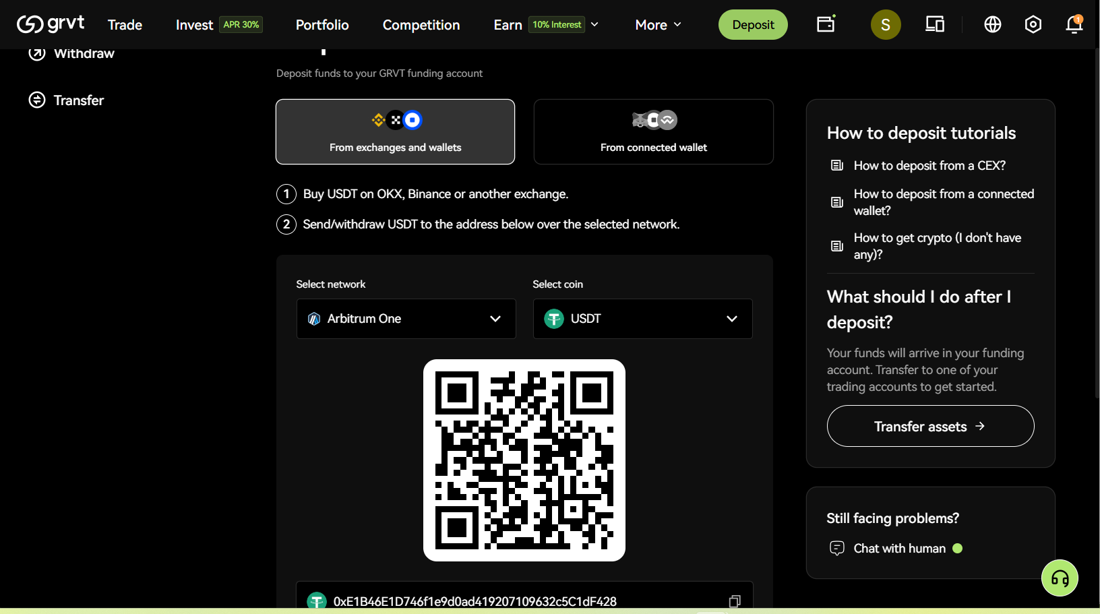The image size is (1100, 614).
Task: Click the grvt logo
Action: pos(51,24)
